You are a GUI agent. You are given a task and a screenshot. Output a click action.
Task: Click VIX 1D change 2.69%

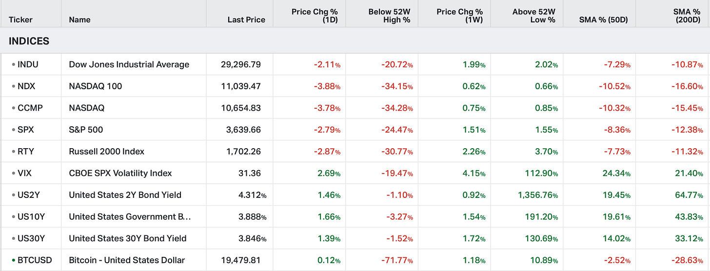pyautogui.click(x=328, y=173)
